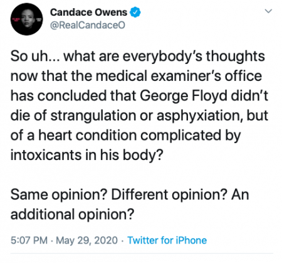Click the 5:07 PM timestamp
Viewport: 282px width, 263px height.
tap(29, 240)
